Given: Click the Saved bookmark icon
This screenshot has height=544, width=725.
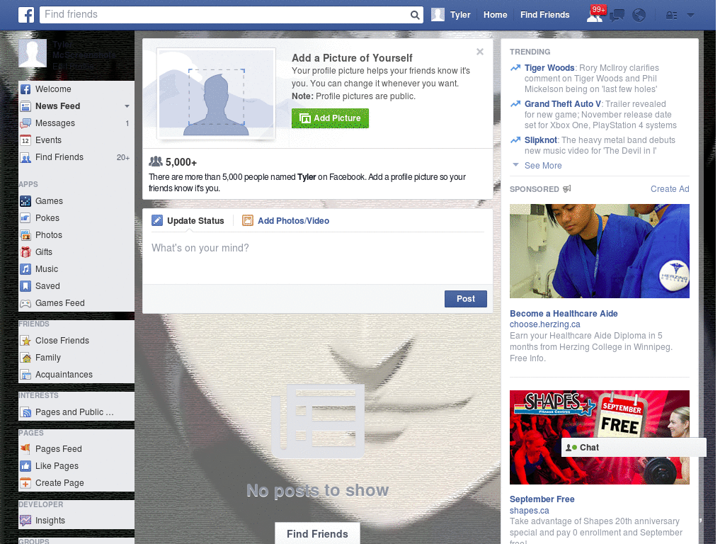Looking at the screenshot, I should (25, 286).
